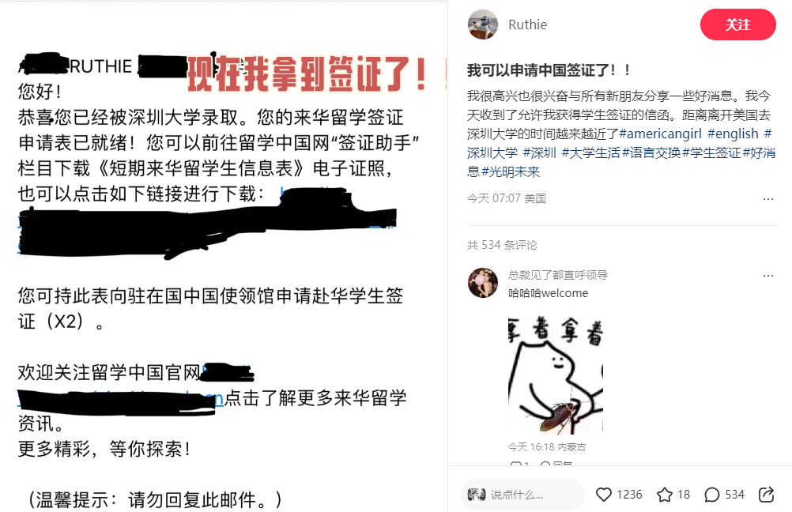
Task: Follow Ruthie with the red 关注 button
Action: 737,24
